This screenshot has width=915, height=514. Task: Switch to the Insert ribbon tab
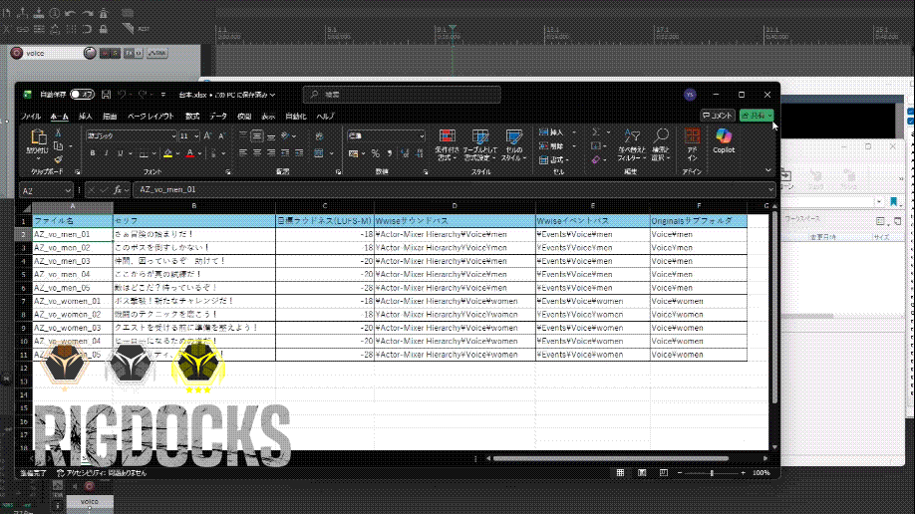tap(85, 117)
